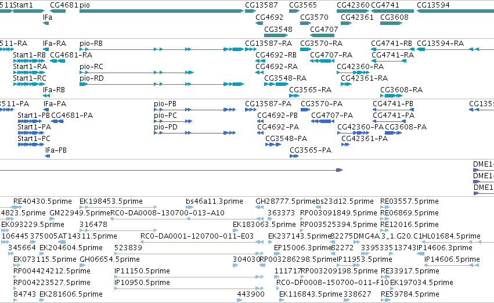The image size is (494, 303).
Task: Click EST label RE59784.5prime
Action: tap(410, 294)
